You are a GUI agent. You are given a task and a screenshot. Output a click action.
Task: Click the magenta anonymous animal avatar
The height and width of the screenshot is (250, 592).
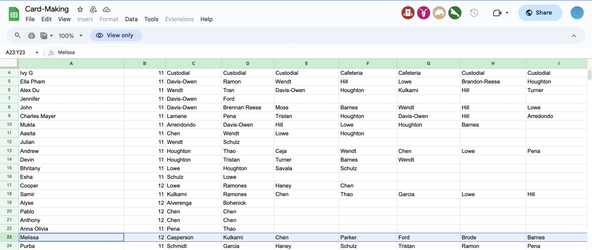pyautogui.click(x=424, y=13)
